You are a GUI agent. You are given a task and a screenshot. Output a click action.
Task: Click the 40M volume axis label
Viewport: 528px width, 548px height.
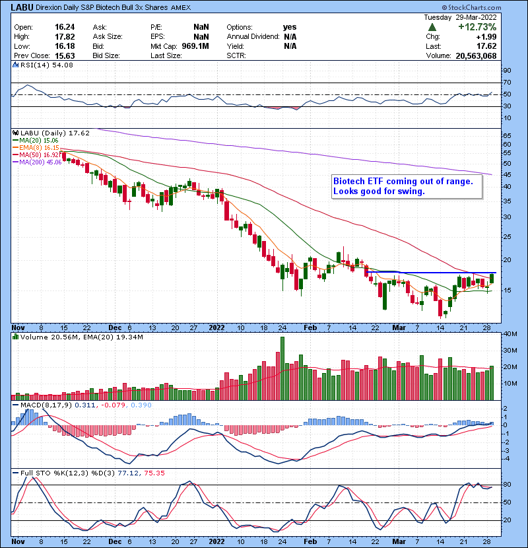[510, 334]
